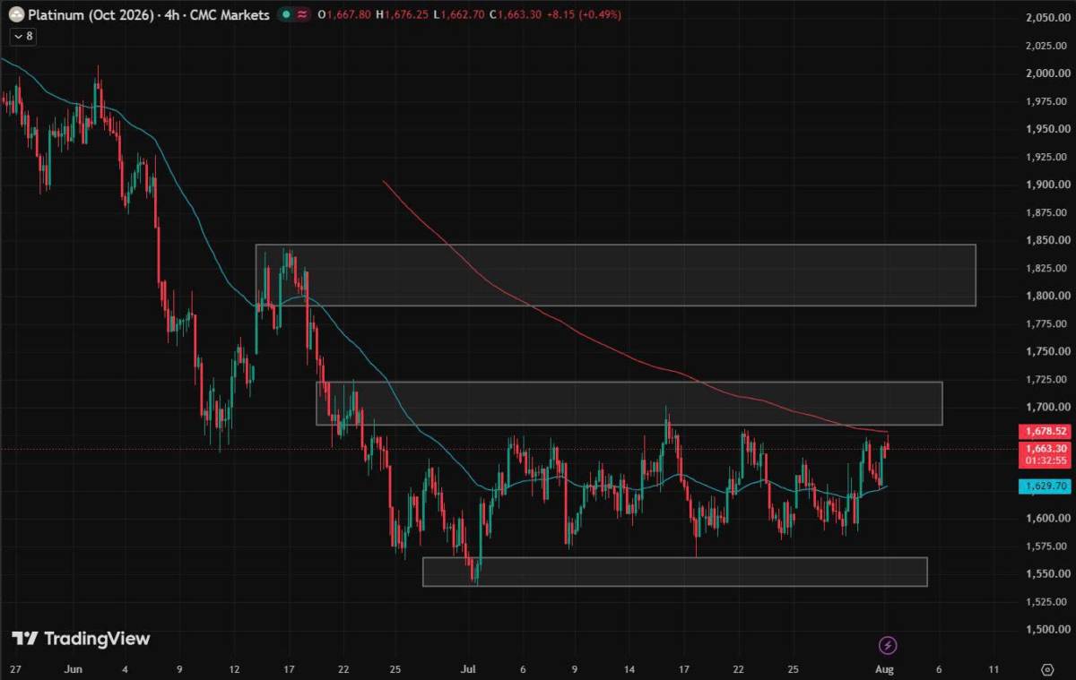
Task: Click the Aug date label on time axis
Action: click(x=886, y=669)
